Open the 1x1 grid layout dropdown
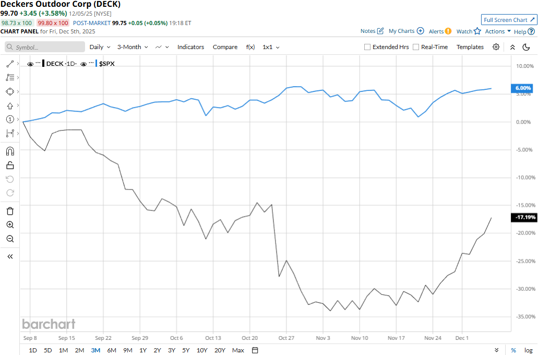This screenshot has width=538, height=355. pyautogui.click(x=271, y=47)
